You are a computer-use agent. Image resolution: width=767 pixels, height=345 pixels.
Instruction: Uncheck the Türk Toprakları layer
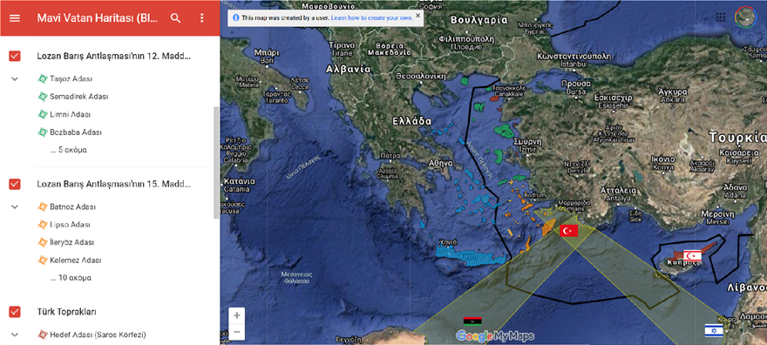15,312
